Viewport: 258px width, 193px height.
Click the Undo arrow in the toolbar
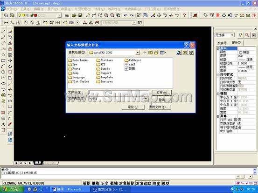point(126,15)
